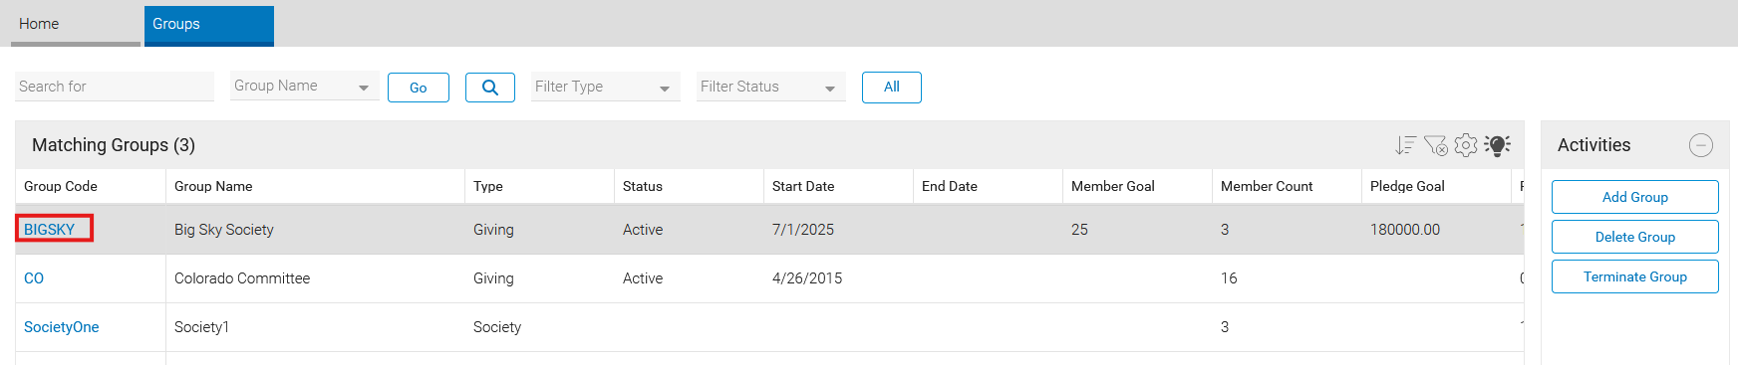This screenshot has height=365, width=1738.
Task: Open the grid settings gear icon
Action: 1466,145
